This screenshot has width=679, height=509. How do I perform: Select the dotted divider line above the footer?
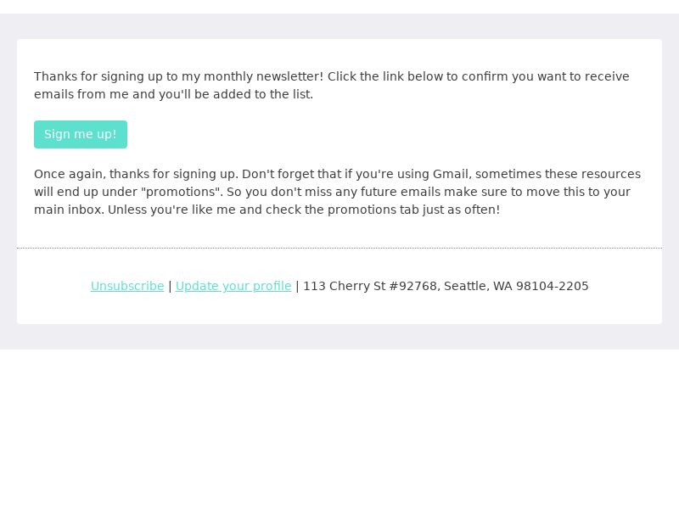pos(339,249)
